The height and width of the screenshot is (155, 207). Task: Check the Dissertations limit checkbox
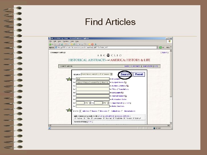122,111
